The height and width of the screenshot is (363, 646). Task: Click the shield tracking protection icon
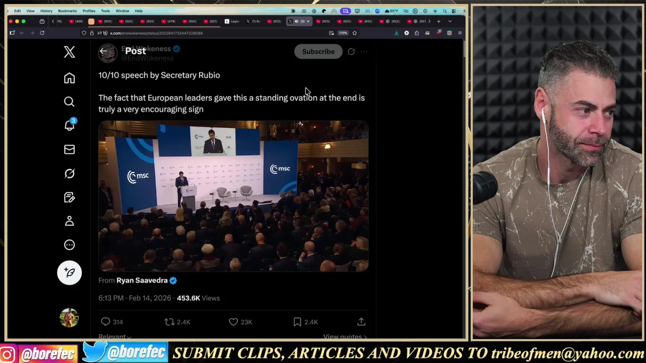click(84, 33)
